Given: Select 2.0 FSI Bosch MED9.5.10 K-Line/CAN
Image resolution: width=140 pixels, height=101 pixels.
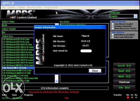Looking at the screenshot, I should (28, 78).
